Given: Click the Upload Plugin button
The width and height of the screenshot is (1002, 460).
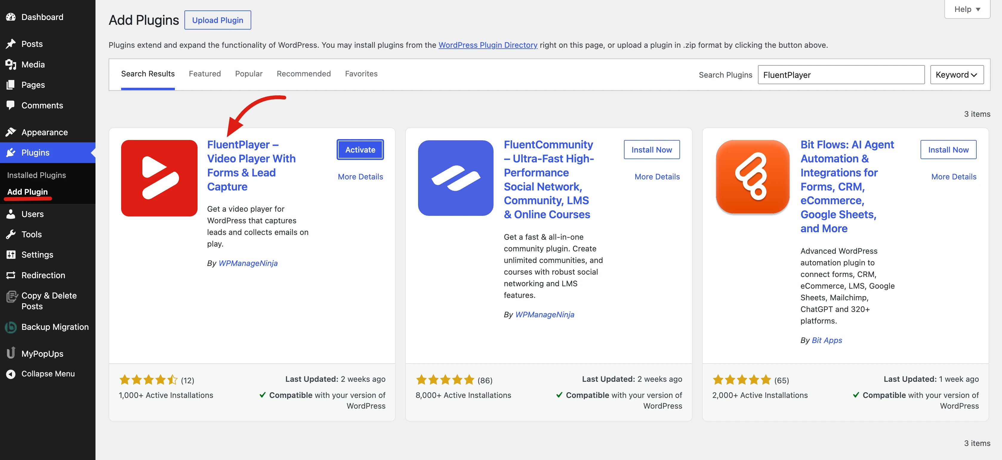Looking at the screenshot, I should click(x=218, y=20).
